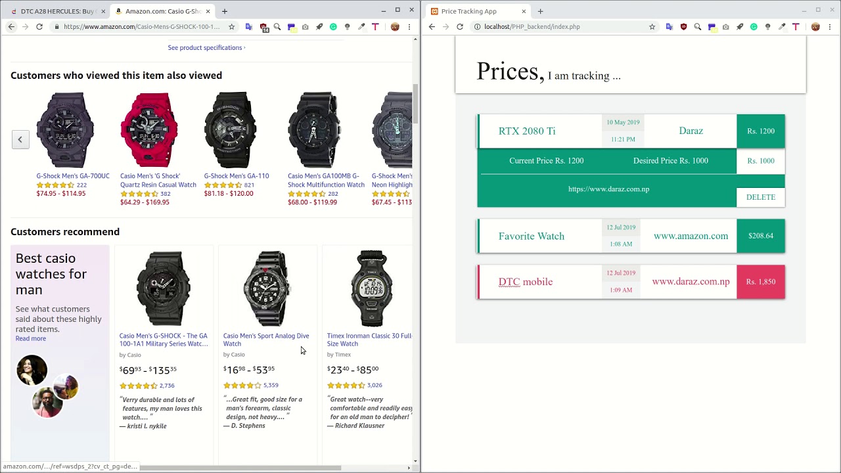The image size is (841, 473).
Task: Click eyedropper color picker extension in Amazon window
Action: click(x=361, y=27)
